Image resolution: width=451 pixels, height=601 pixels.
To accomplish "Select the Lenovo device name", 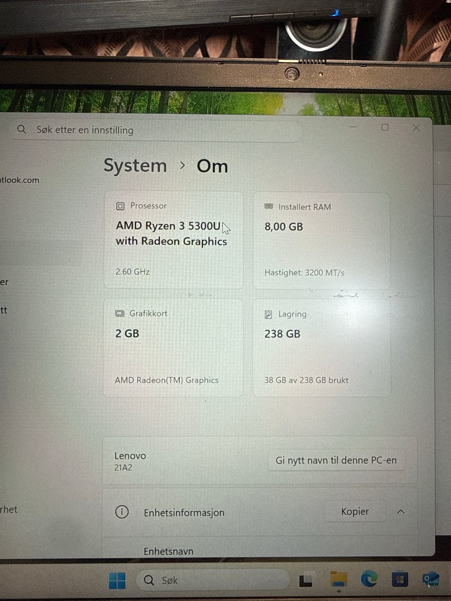I will pos(130,455).
